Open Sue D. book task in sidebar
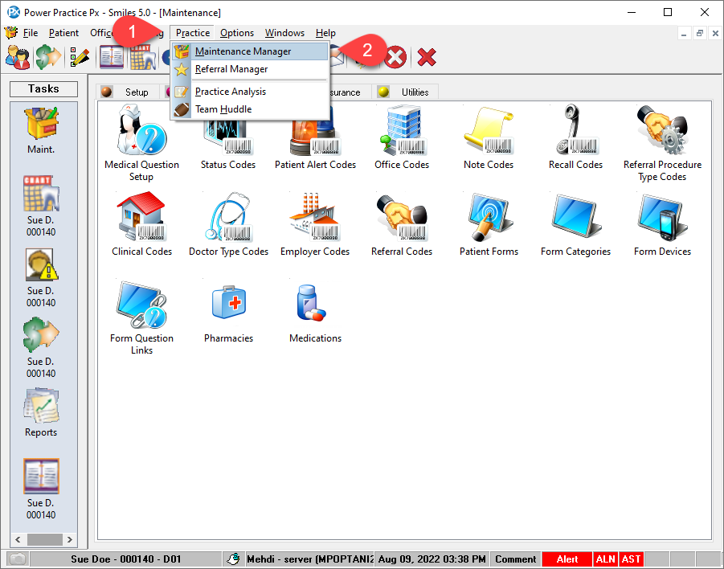Image resolution: width=724 pixels, height=569 pixels. 41,489
